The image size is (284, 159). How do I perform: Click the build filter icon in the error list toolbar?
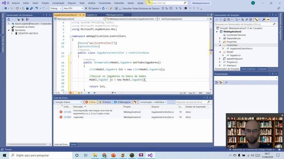135,102
